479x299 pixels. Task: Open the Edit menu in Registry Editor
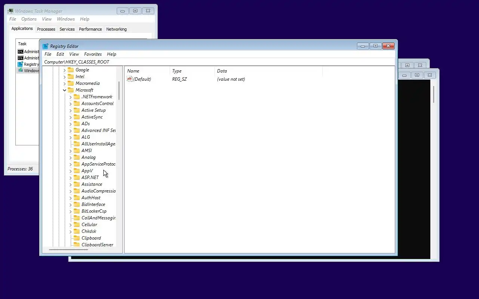(60, 54)
